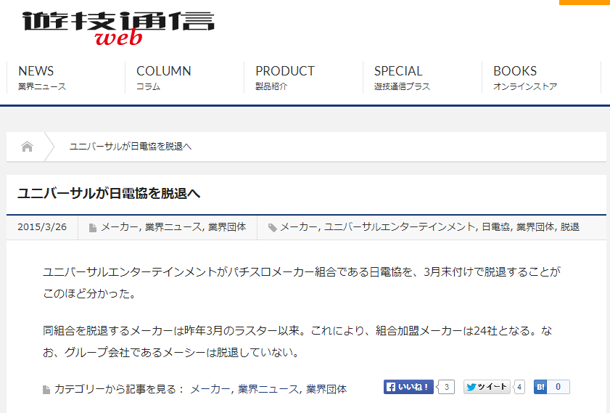Click the tag icon beside the tags
Viewport: 610px width, 413px height.
272,228
